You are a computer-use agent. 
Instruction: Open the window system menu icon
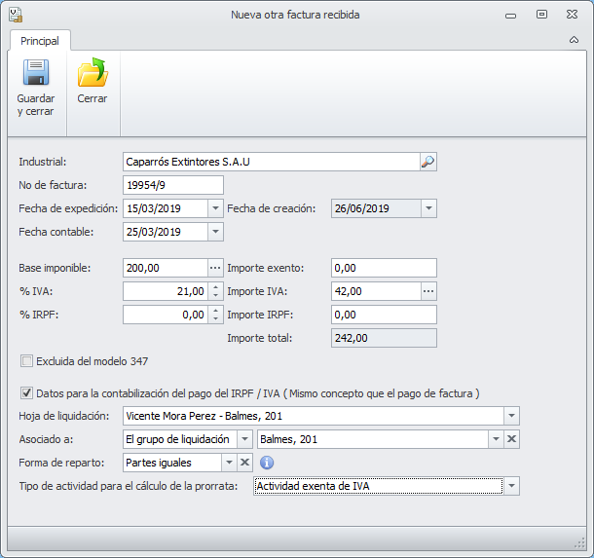[x=15, y=15]
